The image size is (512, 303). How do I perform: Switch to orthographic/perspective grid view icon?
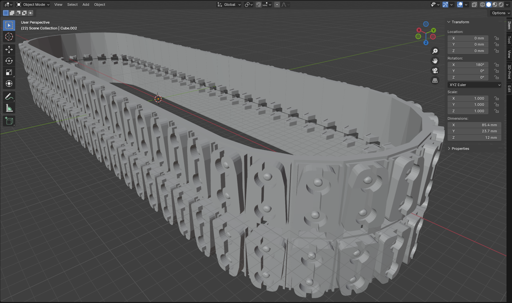435,80
